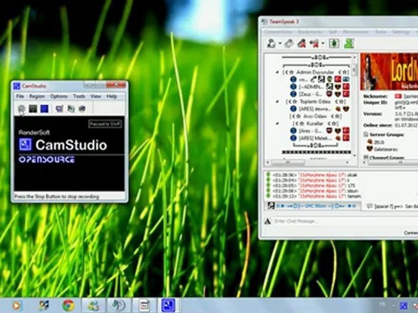Select the [--ADMIN user in the channel tree
The width and height of the screenshot is (418, 313).
(311, 87)
